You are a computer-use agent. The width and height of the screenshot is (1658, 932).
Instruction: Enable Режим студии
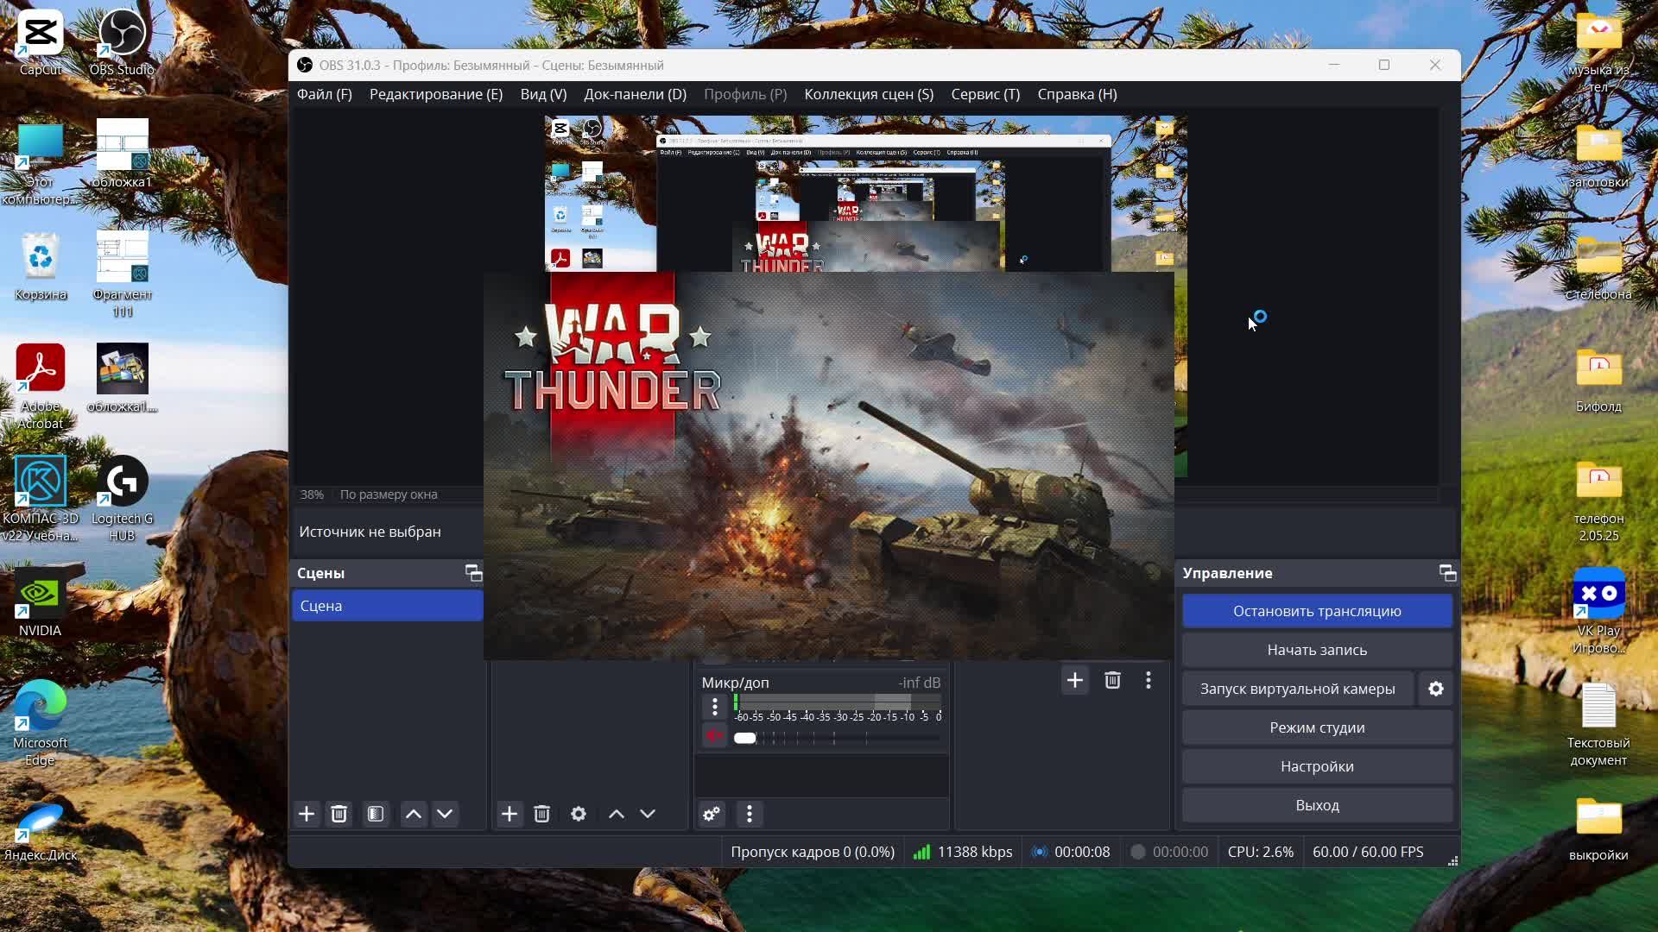coord(1317,727)
